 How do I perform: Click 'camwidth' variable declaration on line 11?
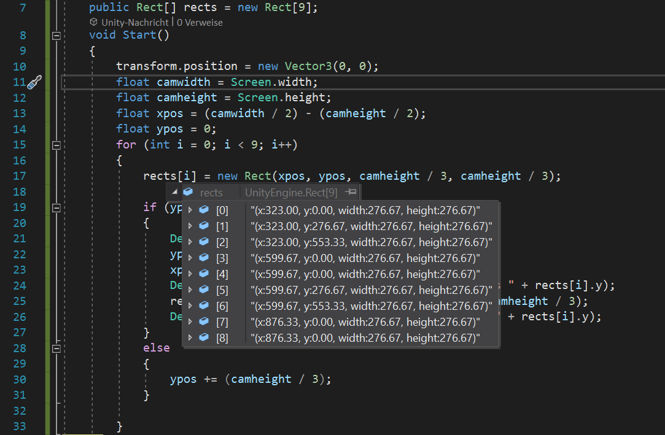[x=184, y=82]
